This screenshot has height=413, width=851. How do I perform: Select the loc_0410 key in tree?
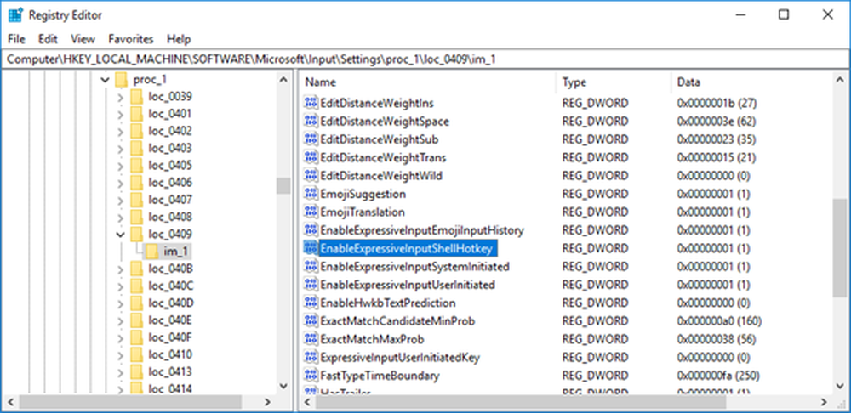coord(168,354)
